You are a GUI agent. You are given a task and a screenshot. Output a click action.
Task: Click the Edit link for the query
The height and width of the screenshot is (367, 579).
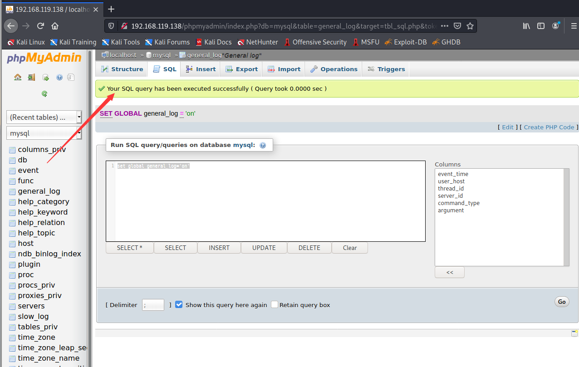(508, 127)
